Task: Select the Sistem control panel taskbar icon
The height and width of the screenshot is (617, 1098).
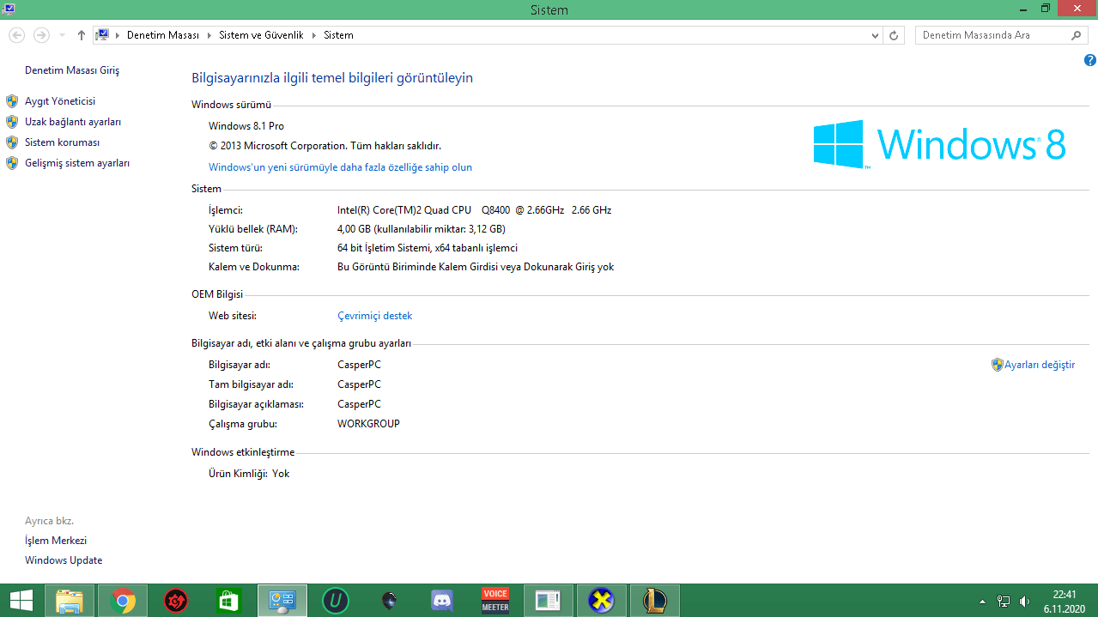Action: [282, 601]
